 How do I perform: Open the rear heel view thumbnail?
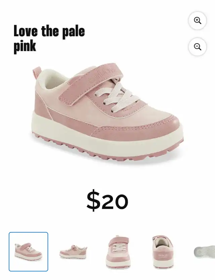coord(162,251)
